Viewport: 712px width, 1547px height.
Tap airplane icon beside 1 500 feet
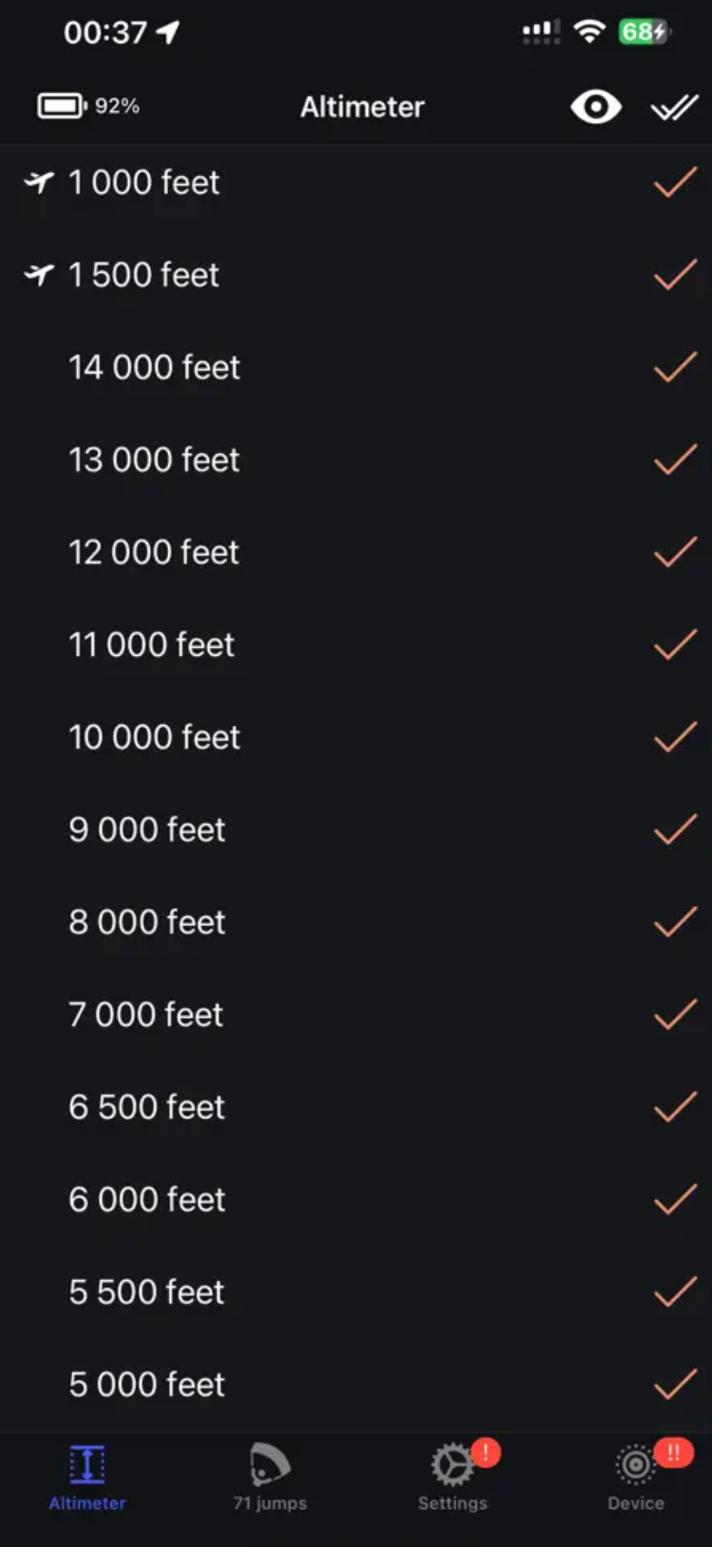pyautogui.click(x=39, y=275)
